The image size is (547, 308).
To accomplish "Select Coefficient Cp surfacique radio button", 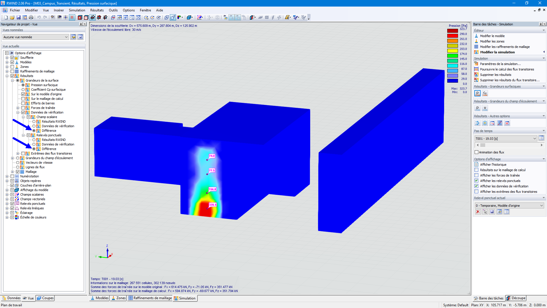I will point(23,90).
